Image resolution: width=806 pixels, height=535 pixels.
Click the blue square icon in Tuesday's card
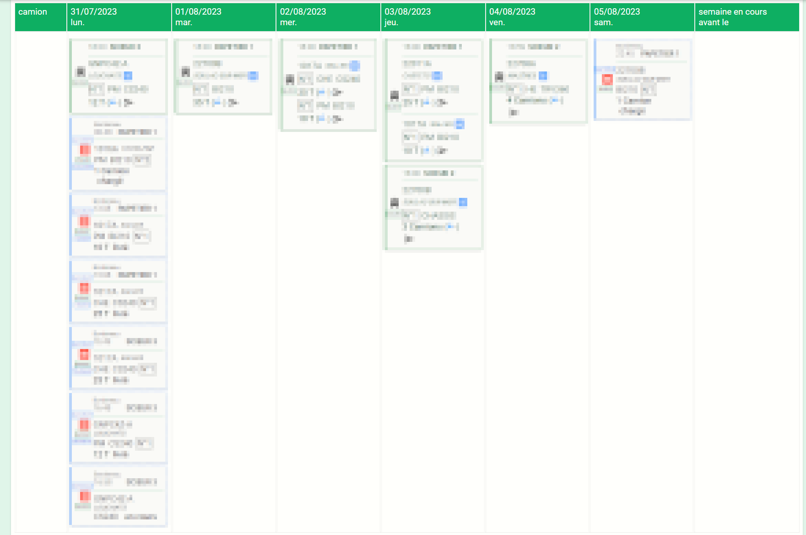pyautogui.click(x=253, y=76)
